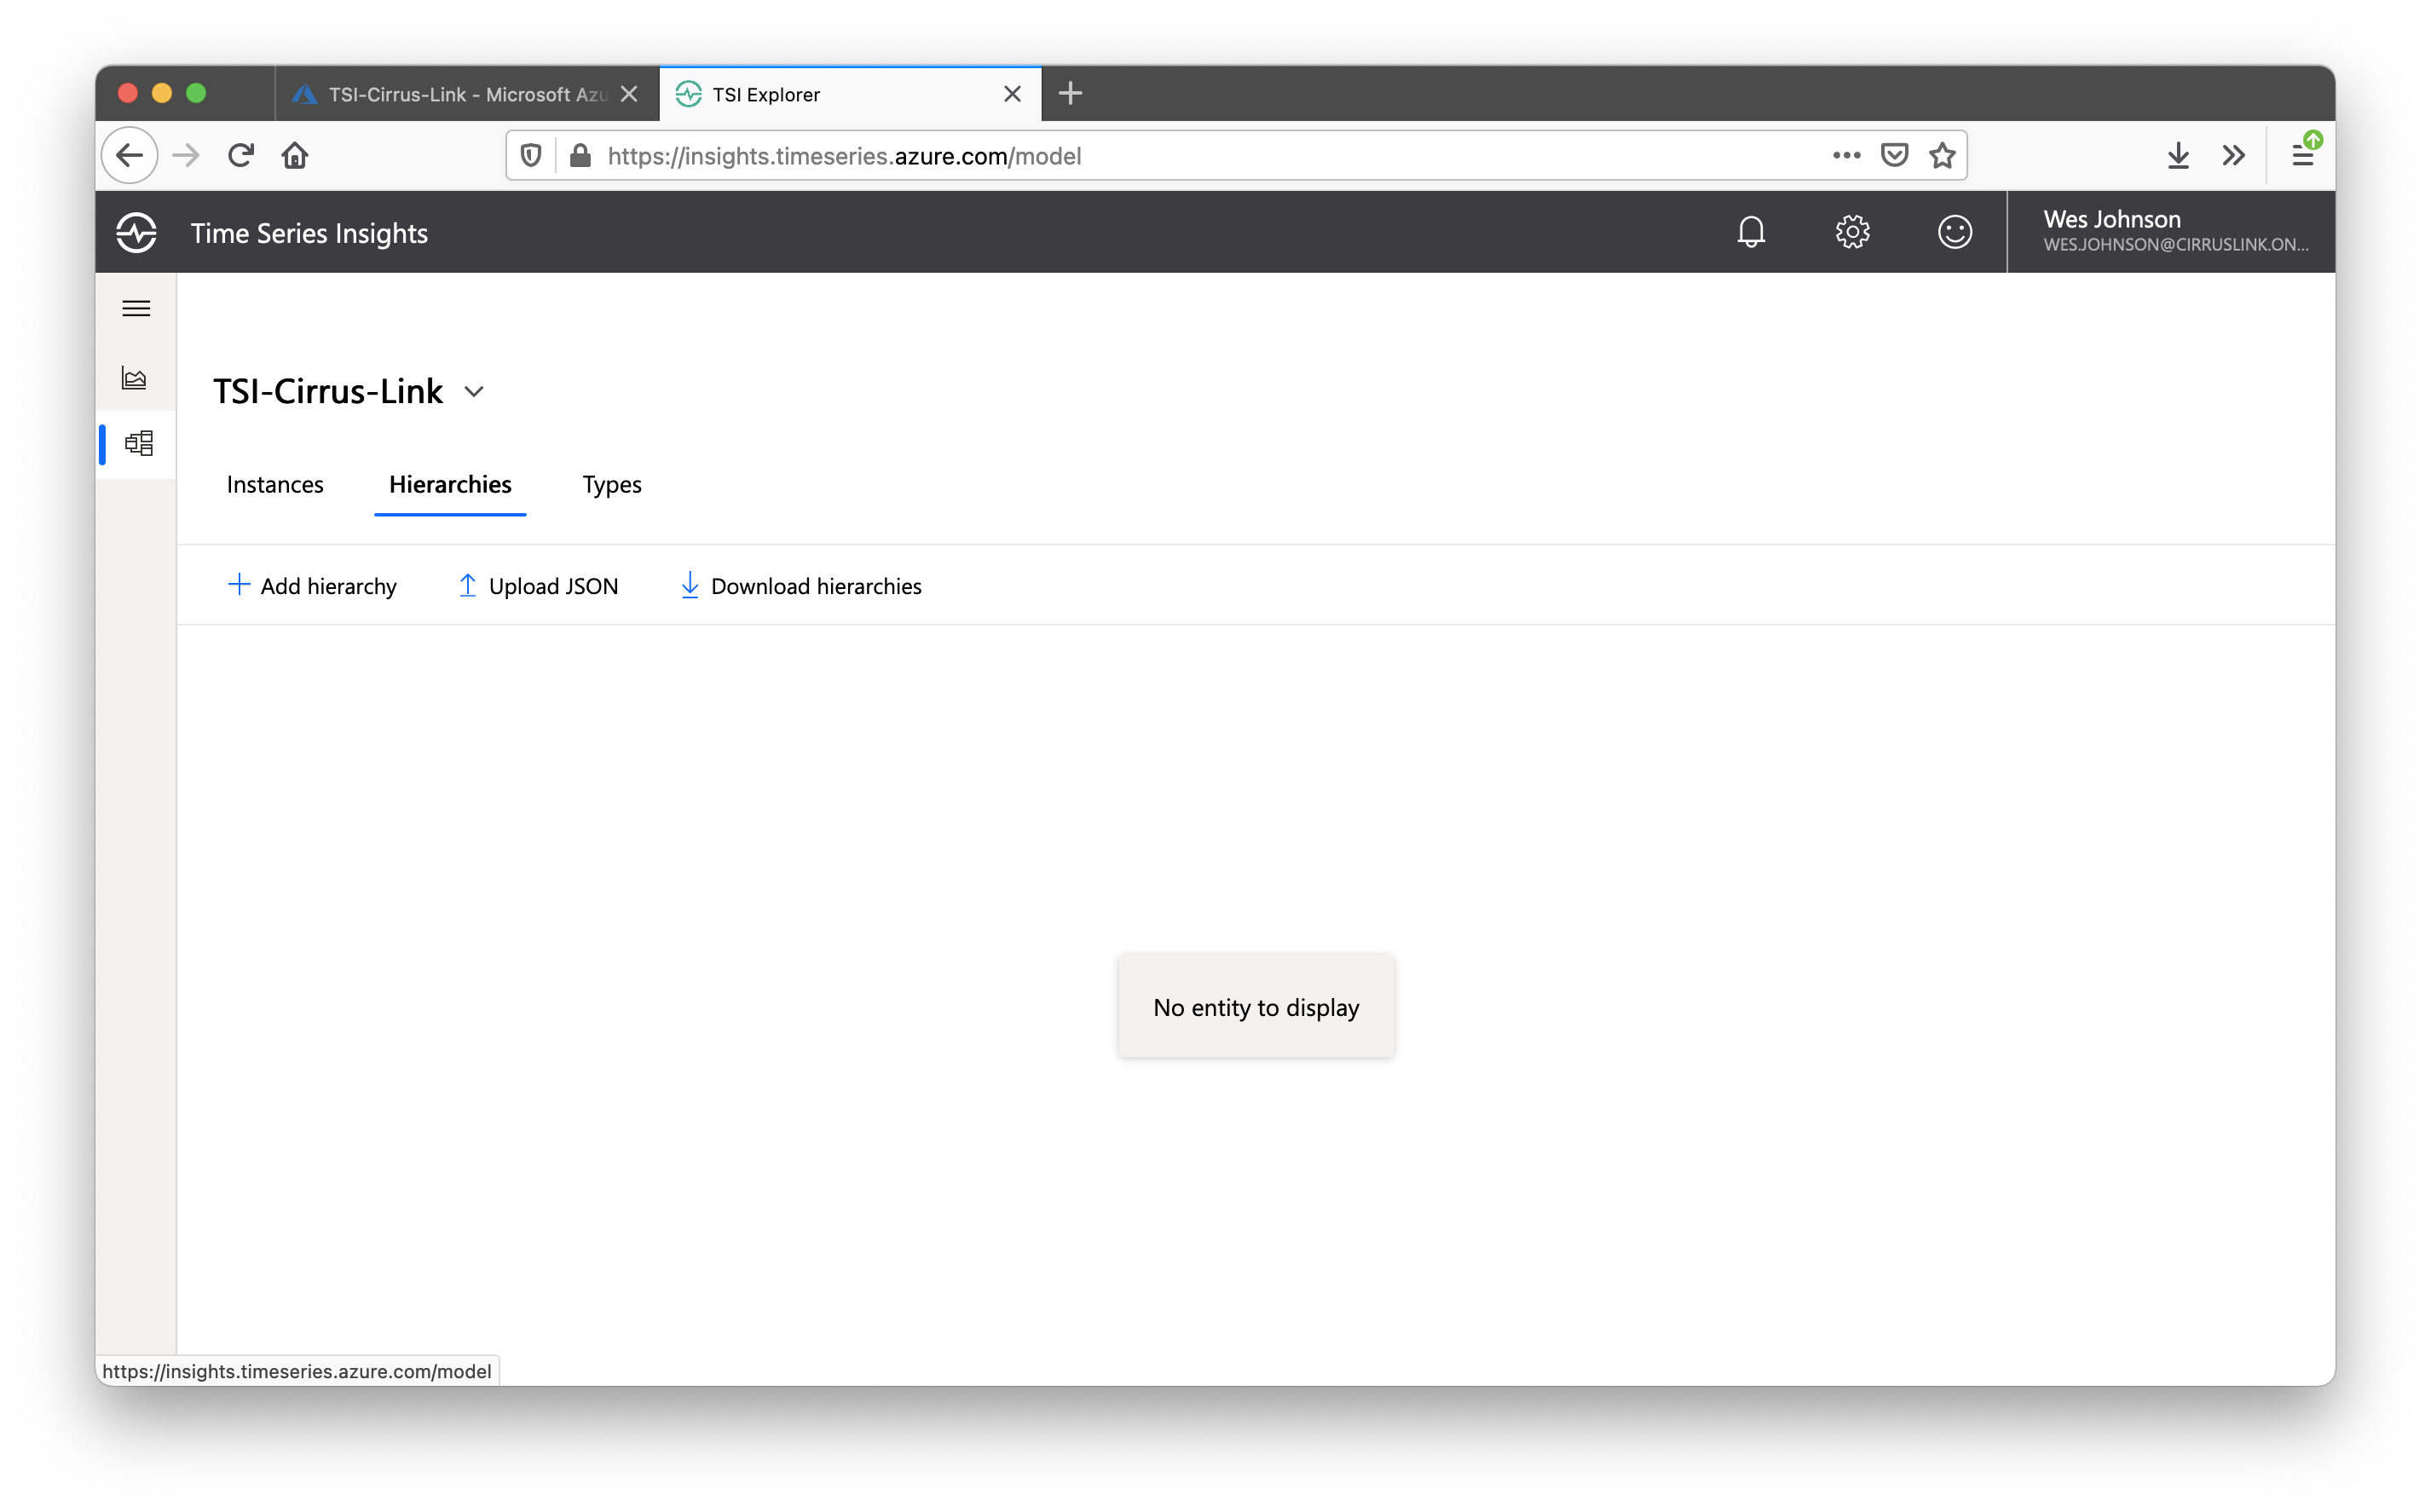Image resolution: width=2431 pixels, height=1512 pixels.
Task: Open the Analyze chart sidebar icon
Action: (x=135, y=378)
